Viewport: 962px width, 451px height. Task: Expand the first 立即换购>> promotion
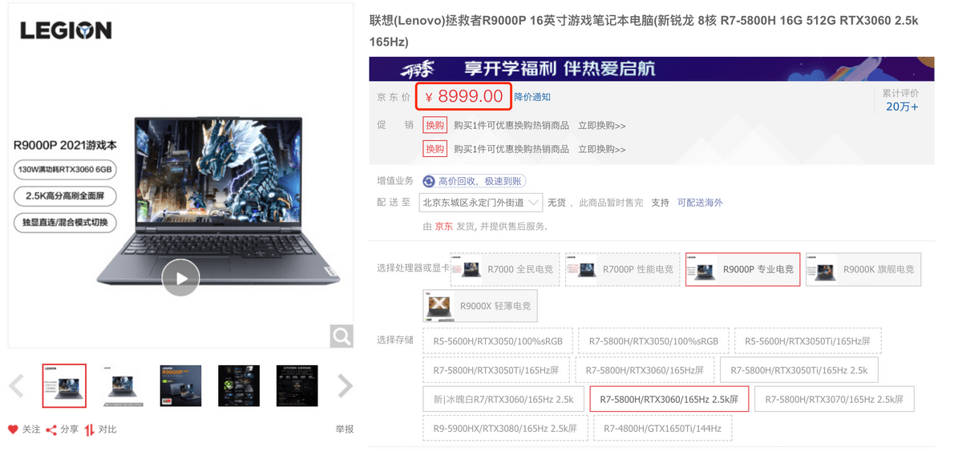tap(602, 126)
